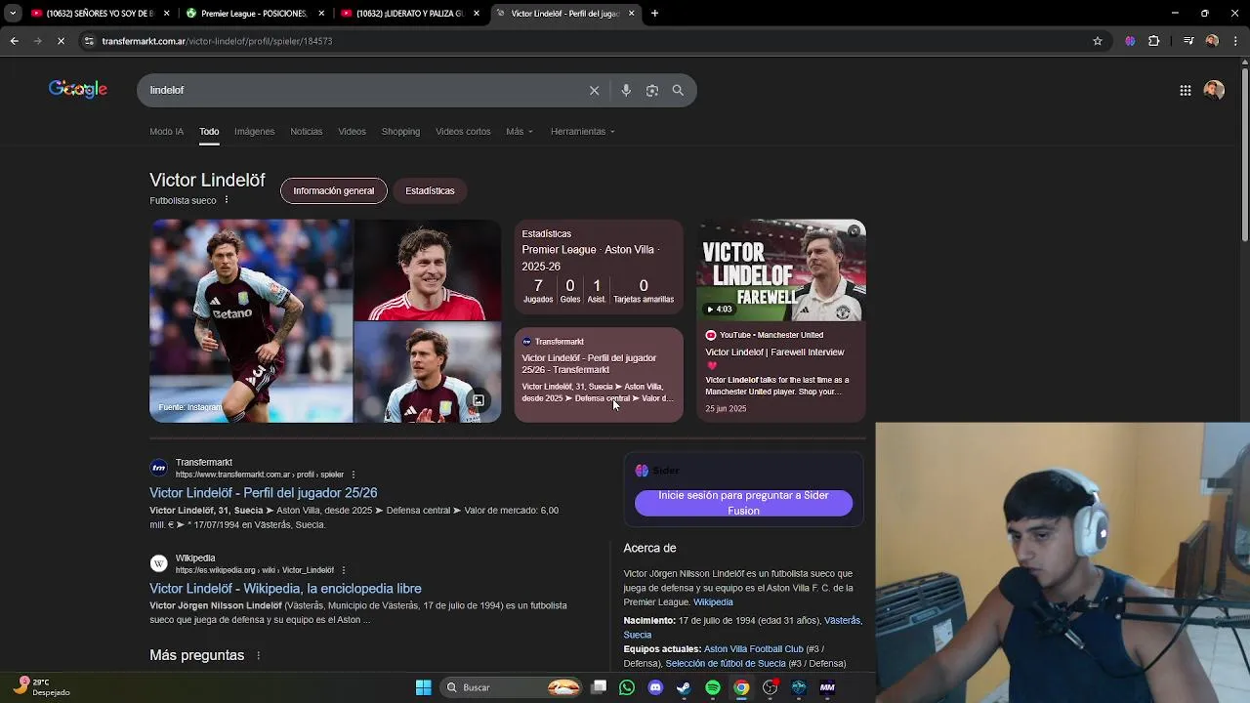Open the options dots for Wikipedia result

(x=343, y=570)
